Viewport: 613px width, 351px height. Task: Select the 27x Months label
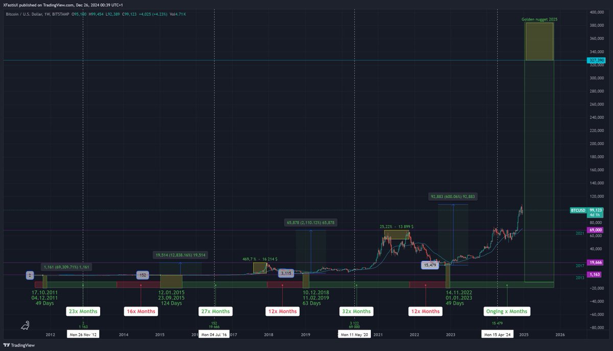point(215,311)
